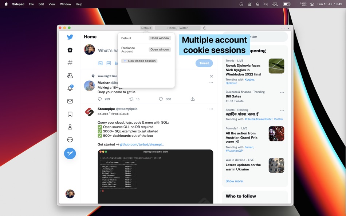
Task: Open View menu
Action: click(x=52, y=4)
